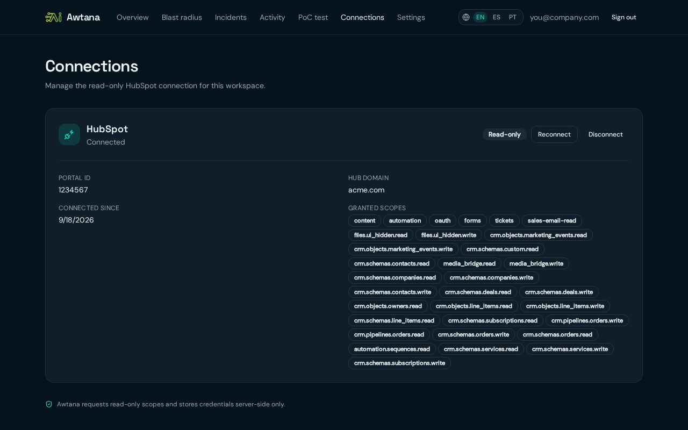
Task: Click the hub domain acme.com
Action: pyautogui.click(x=367, y=190)
